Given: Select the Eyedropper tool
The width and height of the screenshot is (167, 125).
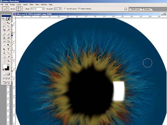Looking at the screenshot, I should pyautogui.click(x=8, y=57).
